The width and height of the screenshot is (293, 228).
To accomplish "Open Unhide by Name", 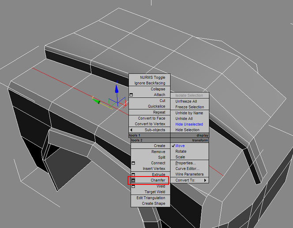I will [189, 113].
